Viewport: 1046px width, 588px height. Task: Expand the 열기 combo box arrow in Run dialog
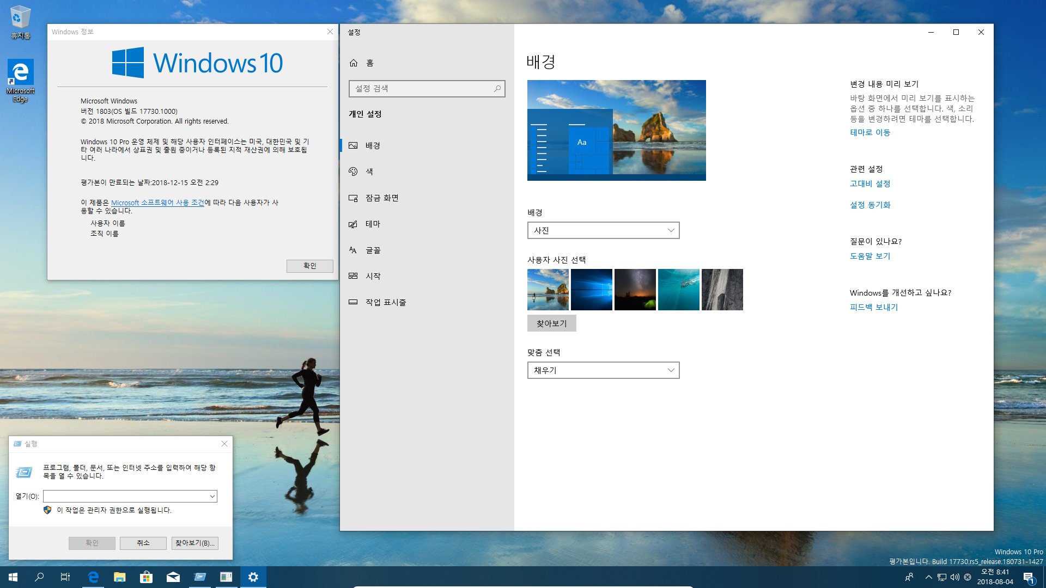(212, 496)
